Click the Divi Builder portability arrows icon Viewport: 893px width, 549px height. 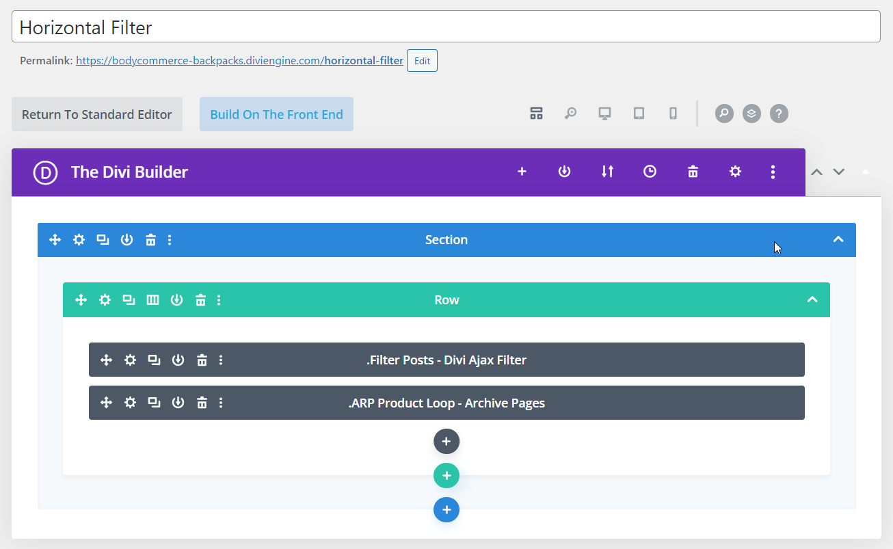point(607,172)
